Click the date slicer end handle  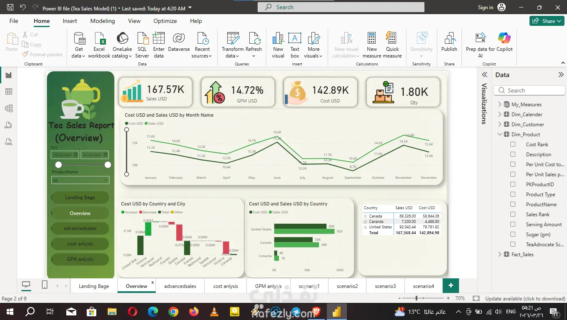tap(108, 165)
